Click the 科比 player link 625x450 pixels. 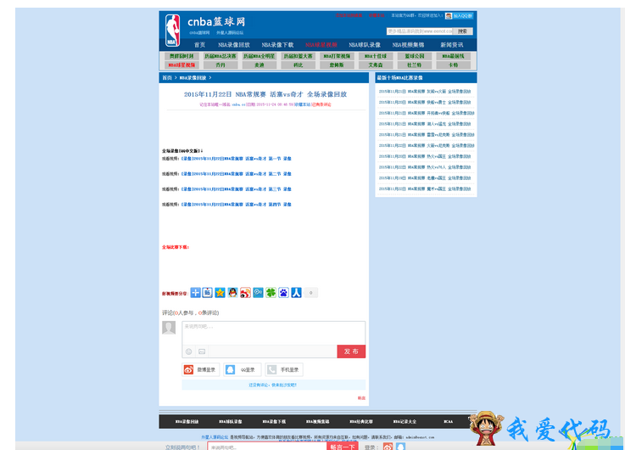point(299,65)
